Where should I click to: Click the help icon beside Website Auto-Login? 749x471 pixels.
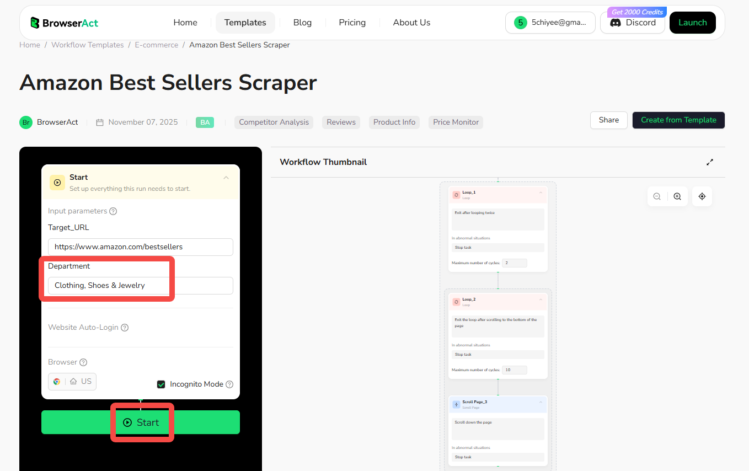pyautogui.click(x=124, y=327)
